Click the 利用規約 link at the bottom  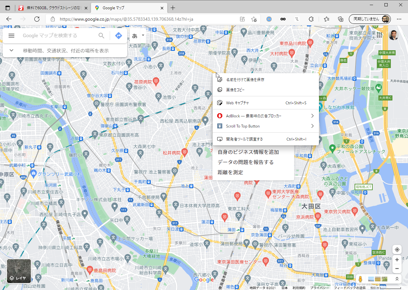point(299,288)
